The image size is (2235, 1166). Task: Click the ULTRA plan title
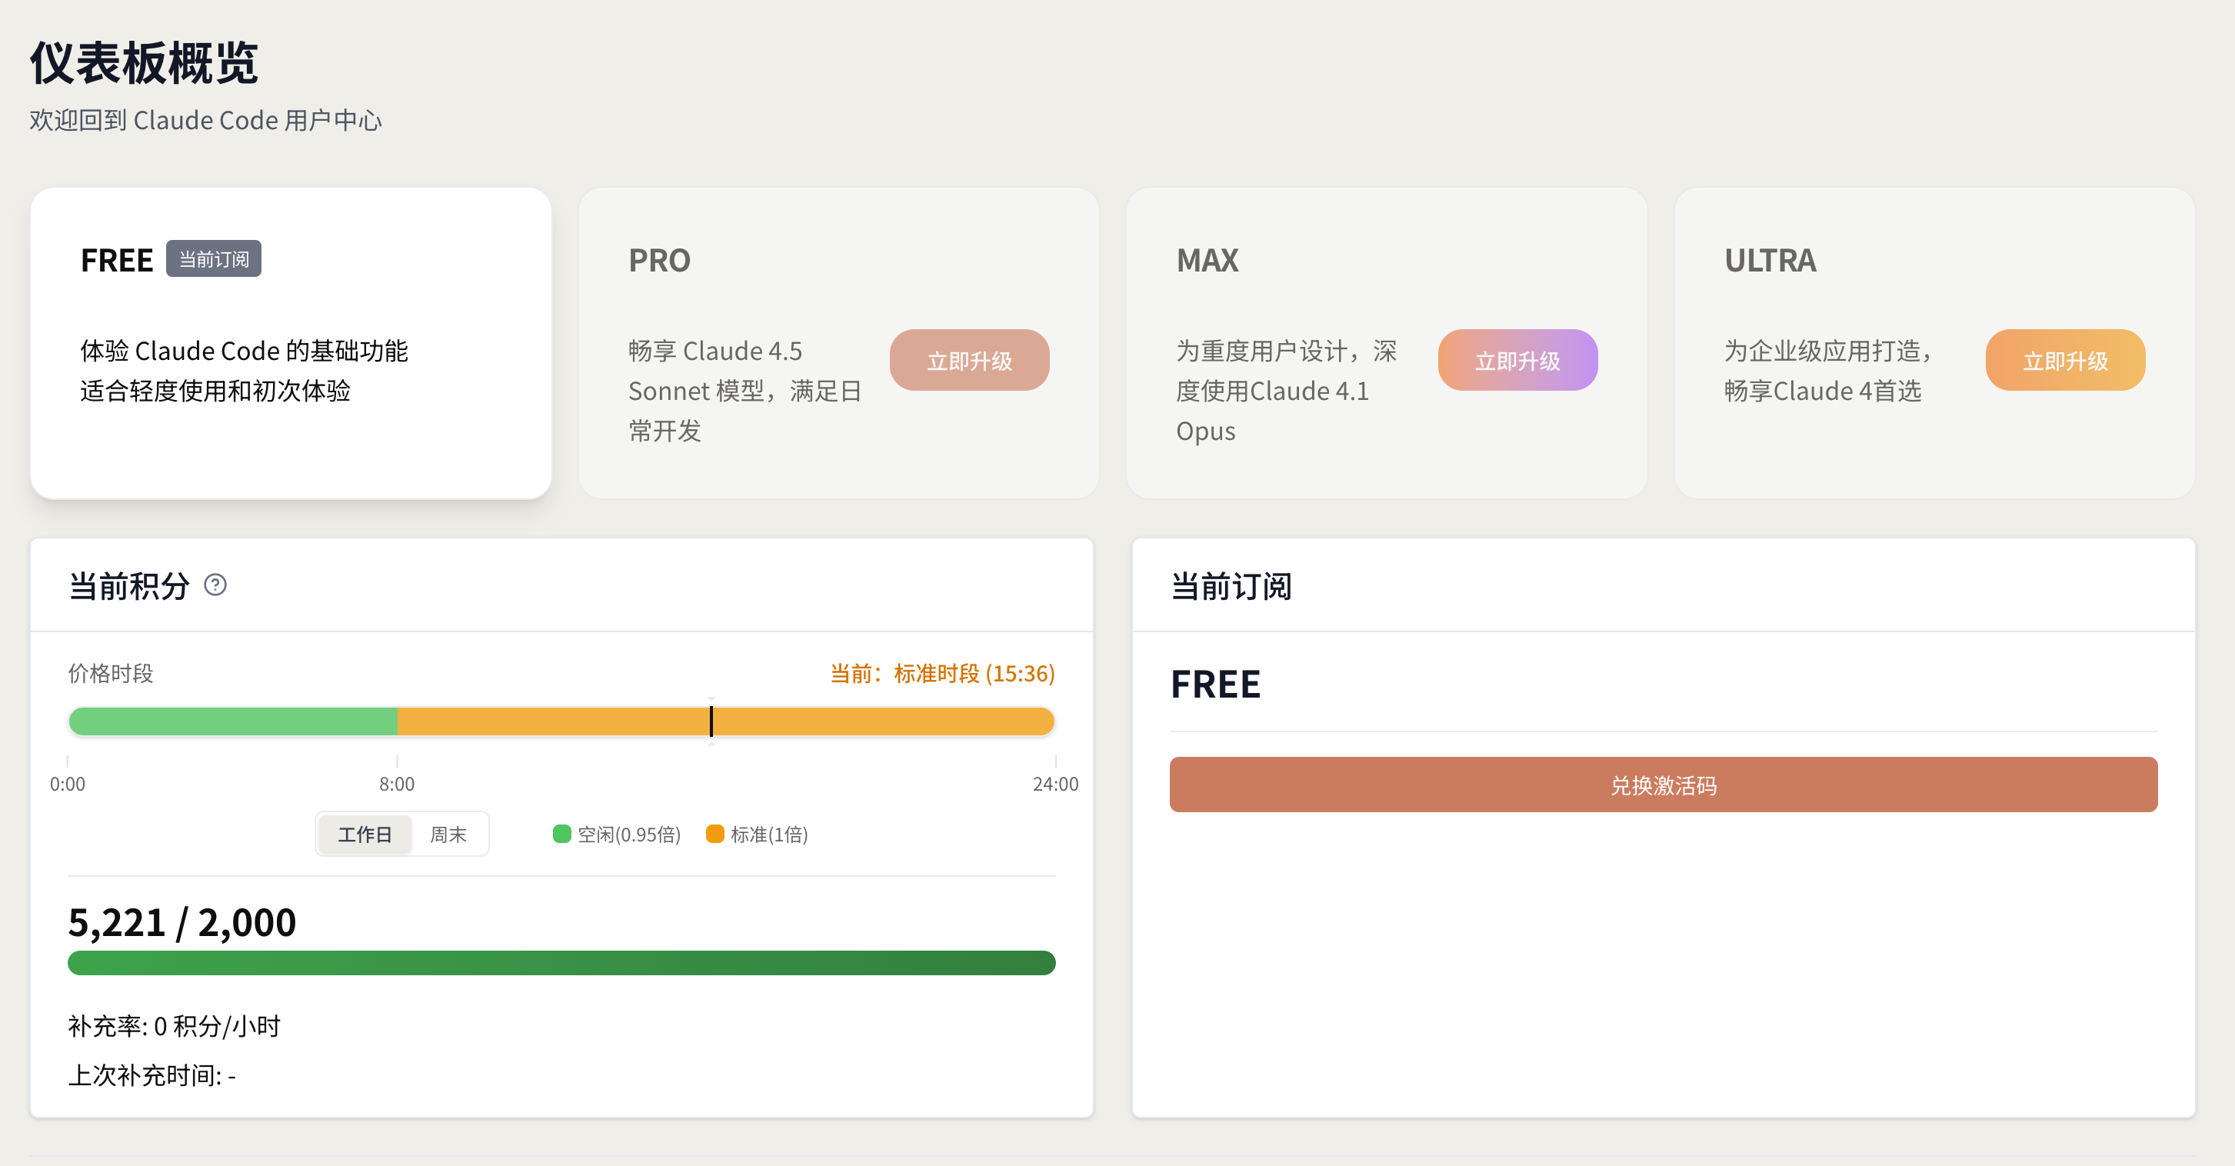[1769, 260]
